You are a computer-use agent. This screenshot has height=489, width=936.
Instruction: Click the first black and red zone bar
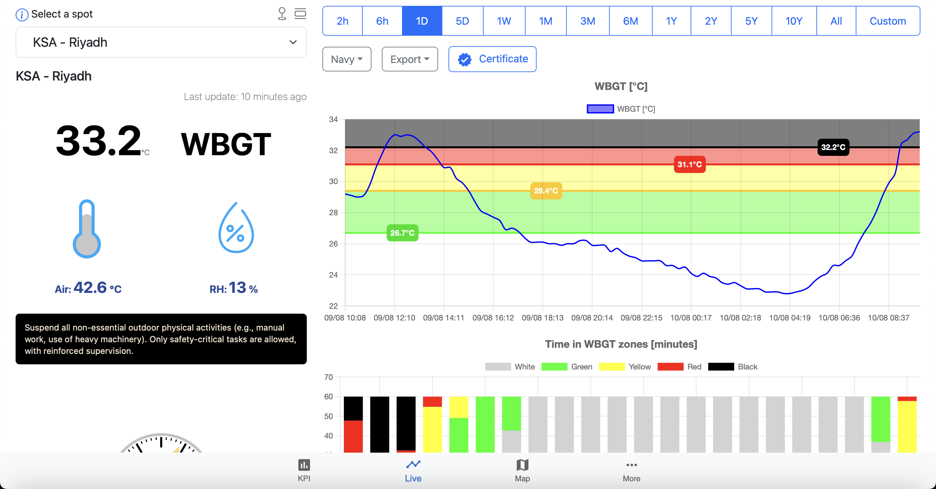point(353,424)
